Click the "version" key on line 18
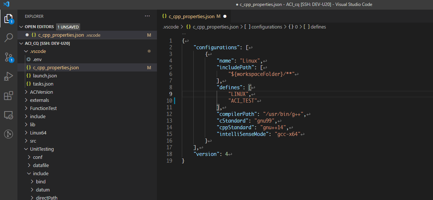The height and width of the screenshot is (200, 433). [x=207, y=154]
